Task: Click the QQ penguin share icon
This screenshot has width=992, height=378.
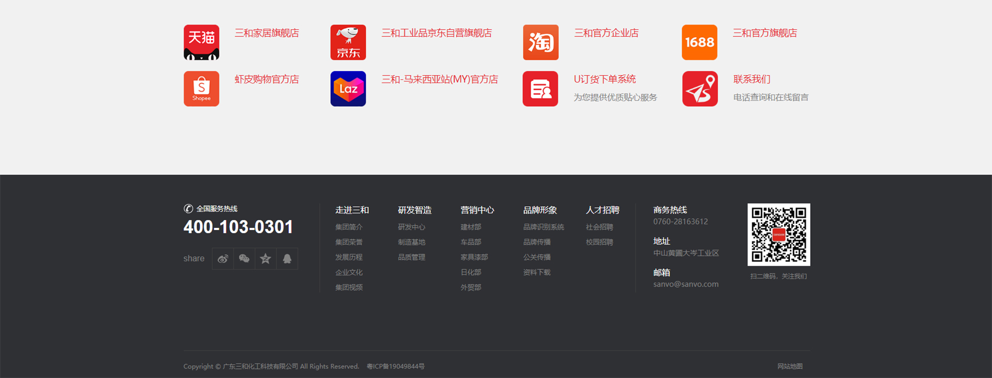Action: click(287, 259)
